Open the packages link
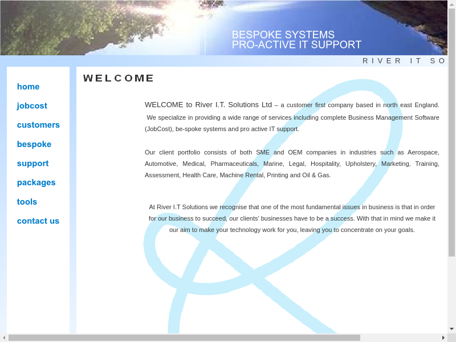 36,182
